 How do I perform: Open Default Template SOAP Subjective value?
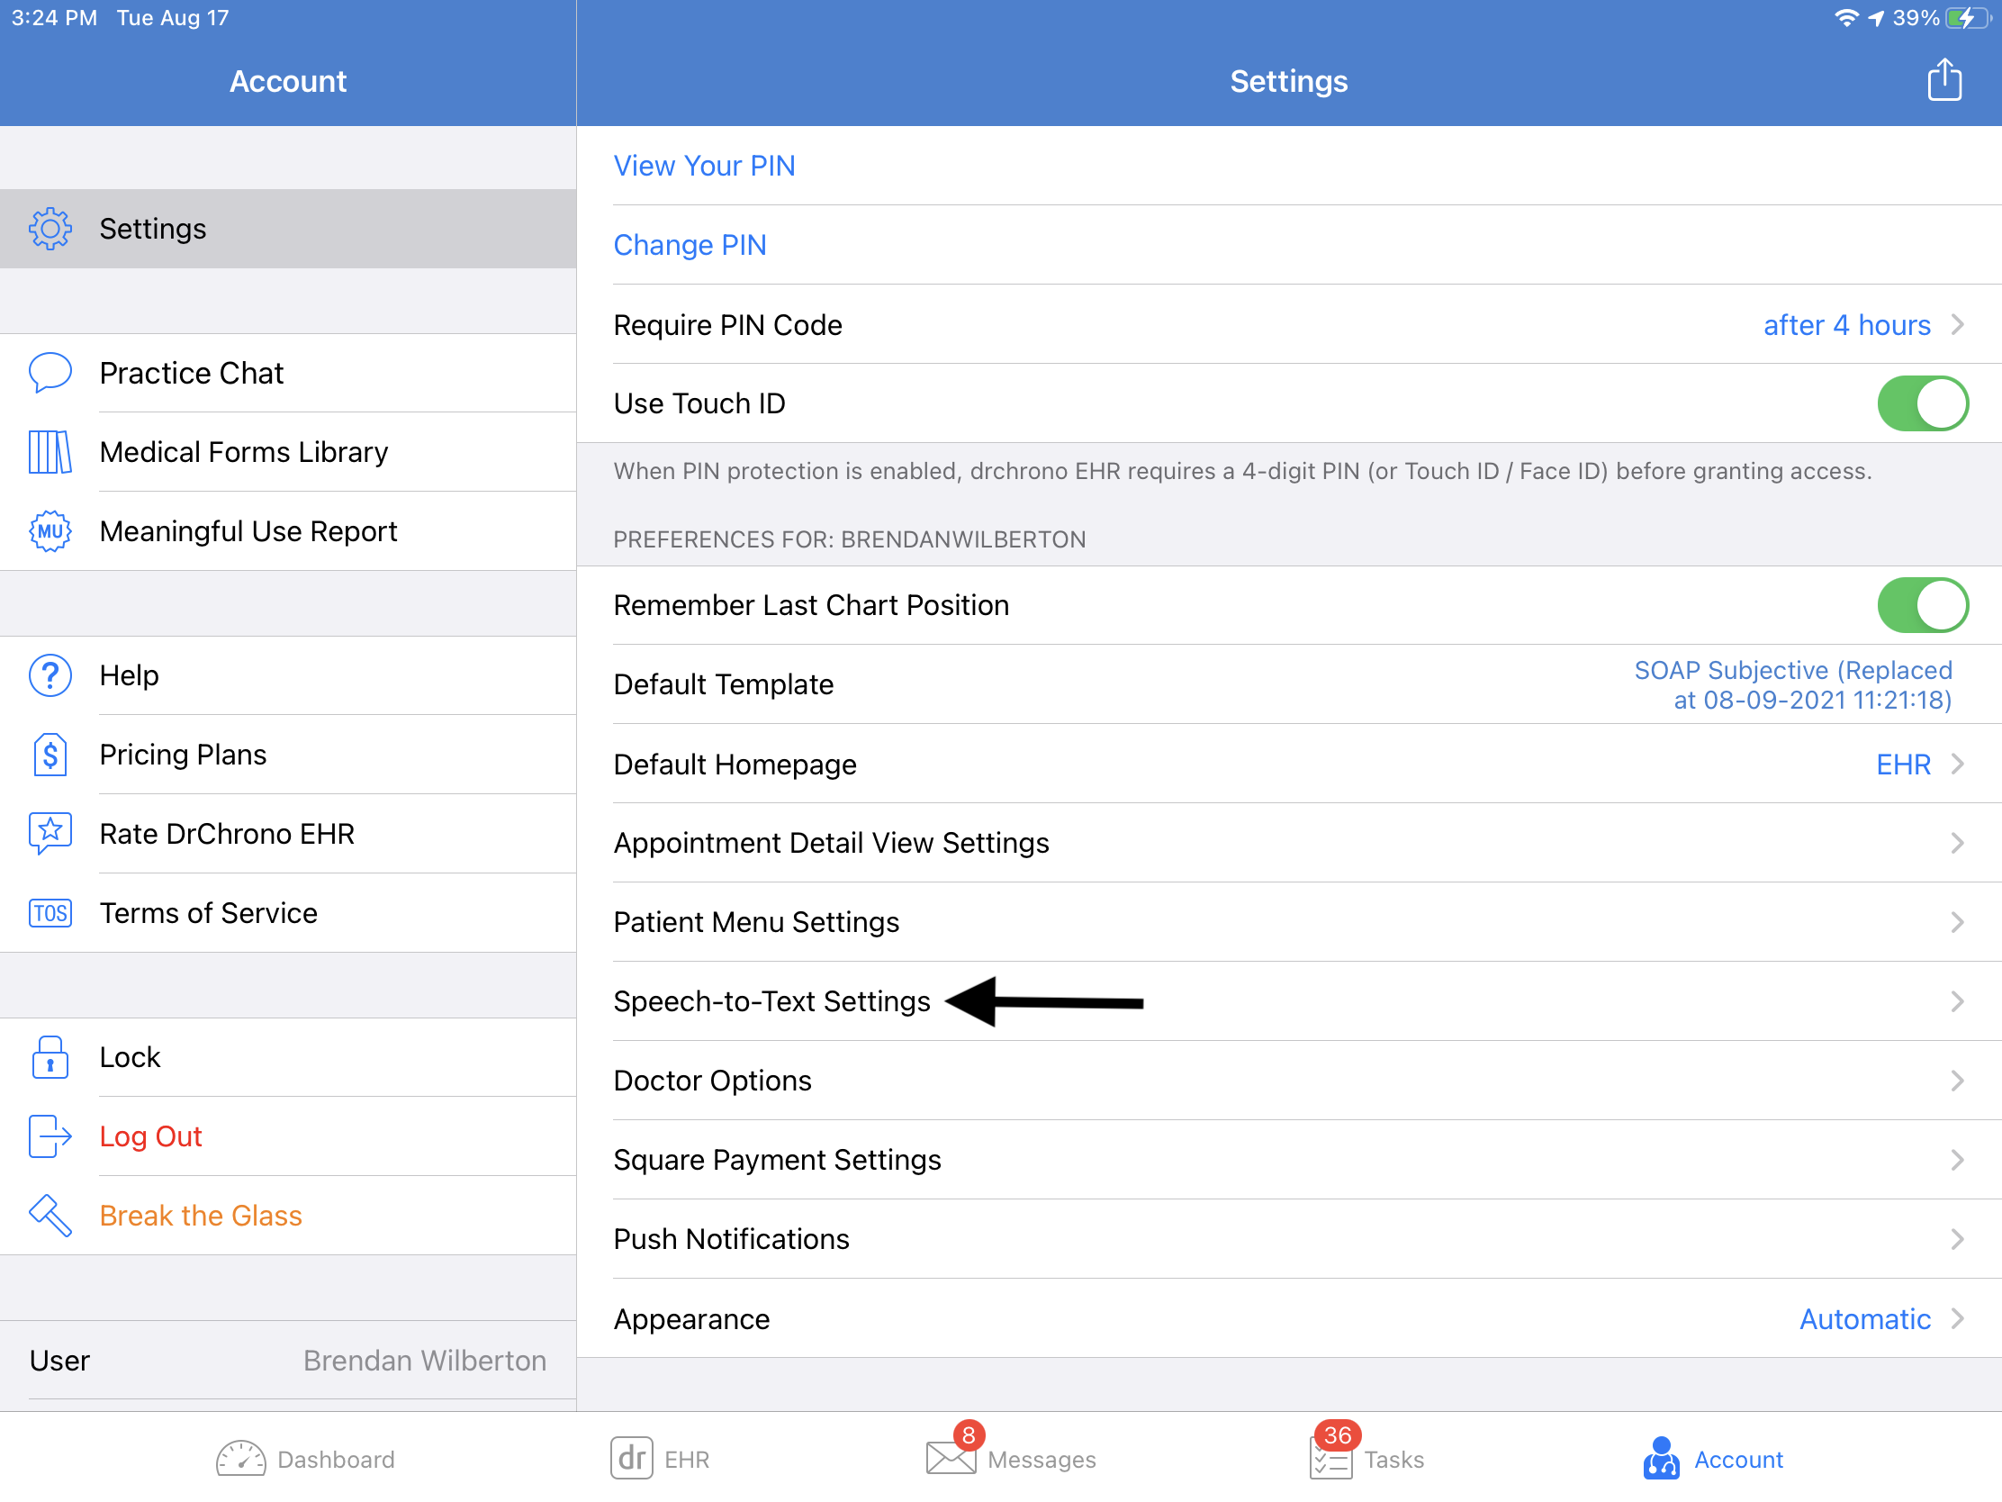coord(1793,684)
